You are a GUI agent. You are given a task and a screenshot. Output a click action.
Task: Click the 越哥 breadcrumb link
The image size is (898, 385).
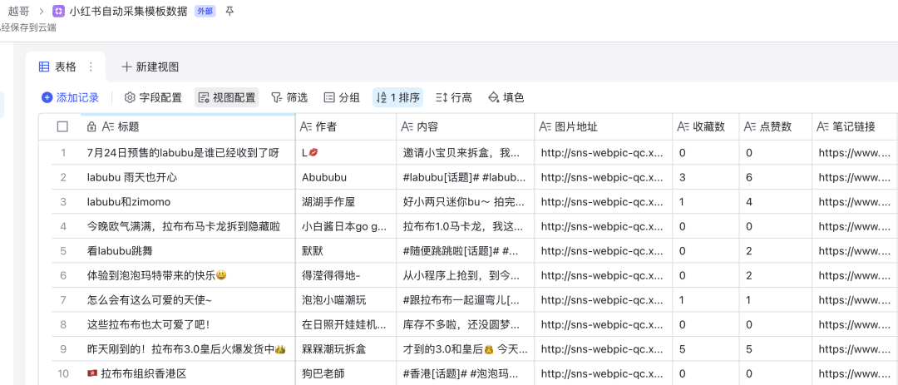[x=17, y=11]
